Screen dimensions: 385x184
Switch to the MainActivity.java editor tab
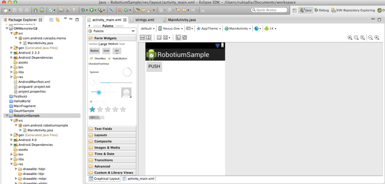click(x=179, y=20)
